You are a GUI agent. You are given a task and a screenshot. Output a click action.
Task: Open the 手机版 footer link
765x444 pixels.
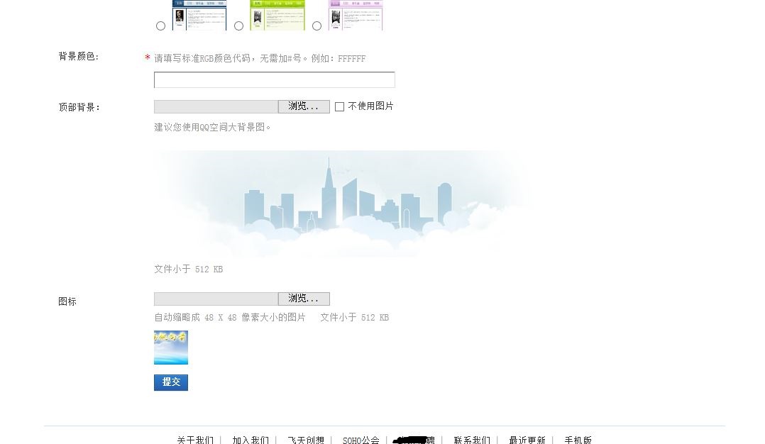click(578, 440)
